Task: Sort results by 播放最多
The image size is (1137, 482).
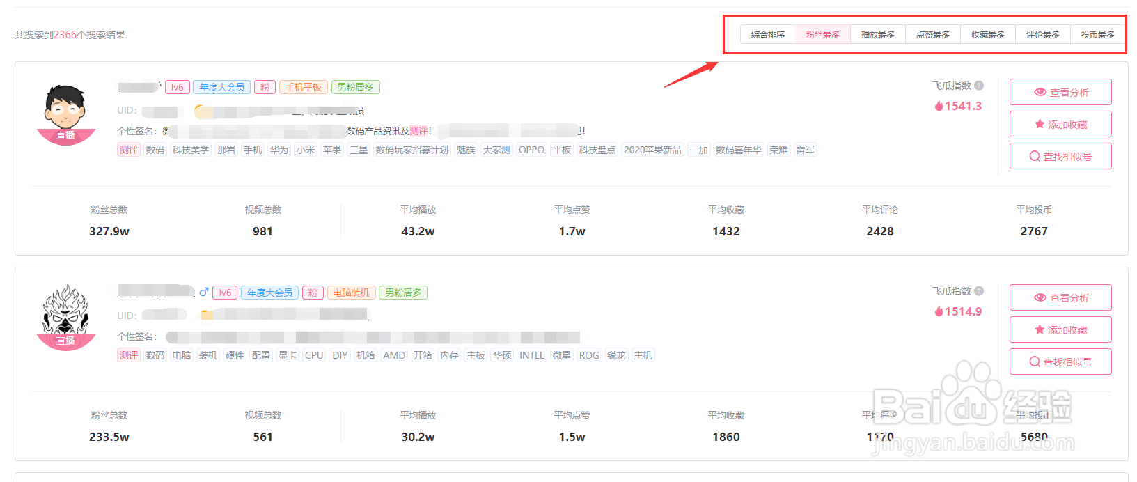Action: click(878, 34)
